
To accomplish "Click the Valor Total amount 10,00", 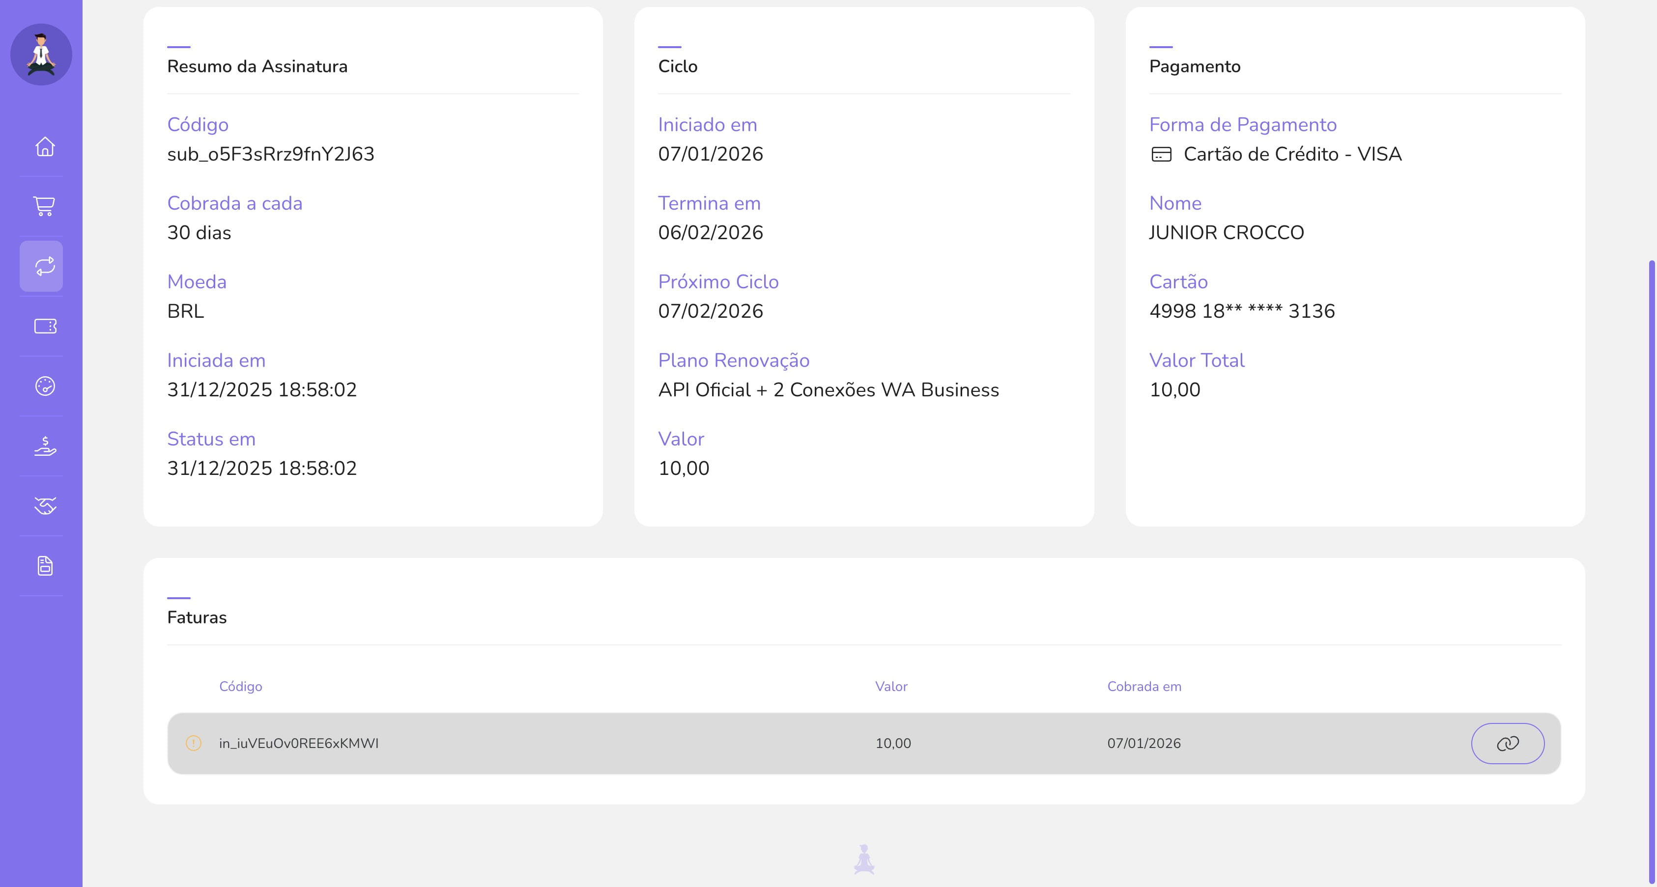I will point(1174,390).
